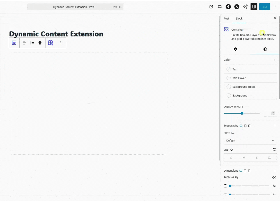Click the Container block type icon in toolbar
Viewport: 280px width, 202px height.
(x=14, y=43)
